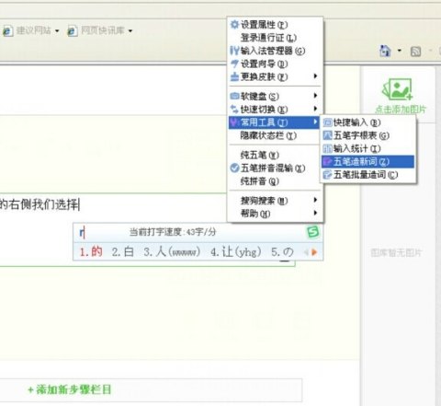Open 输入统计 icon in submenu

(328, 149)
